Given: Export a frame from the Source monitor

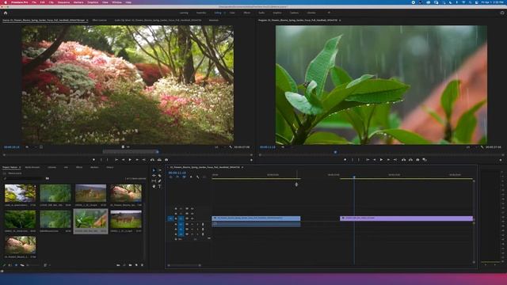Looking at the screenshot, I should 166,160.
